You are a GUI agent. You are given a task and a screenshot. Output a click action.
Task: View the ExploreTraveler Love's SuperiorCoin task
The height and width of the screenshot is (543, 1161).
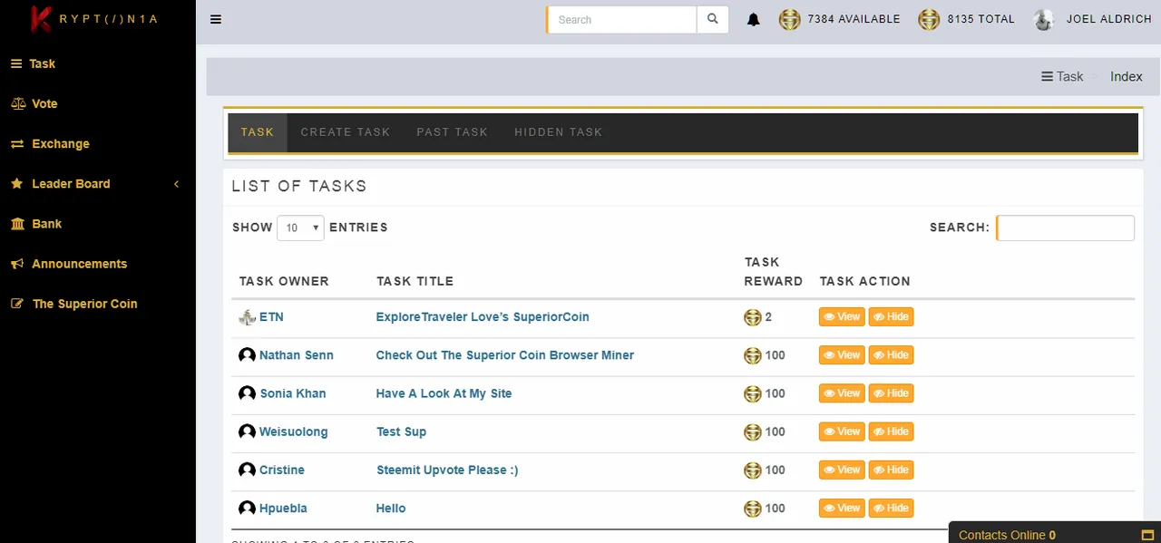coord(842,316)
